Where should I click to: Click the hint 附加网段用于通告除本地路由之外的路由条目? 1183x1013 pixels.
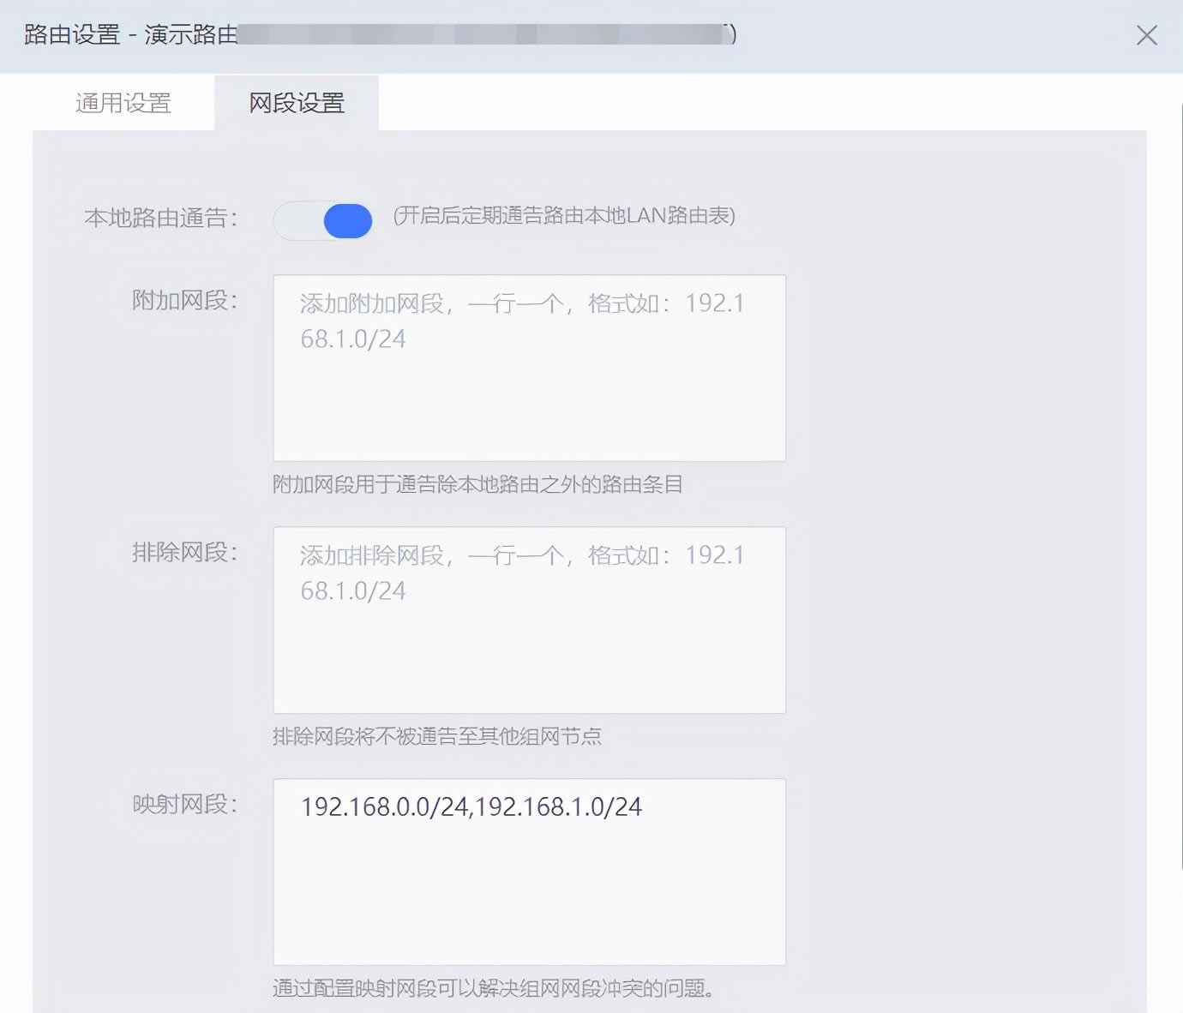pyautogui.click(x=477, y=484)
